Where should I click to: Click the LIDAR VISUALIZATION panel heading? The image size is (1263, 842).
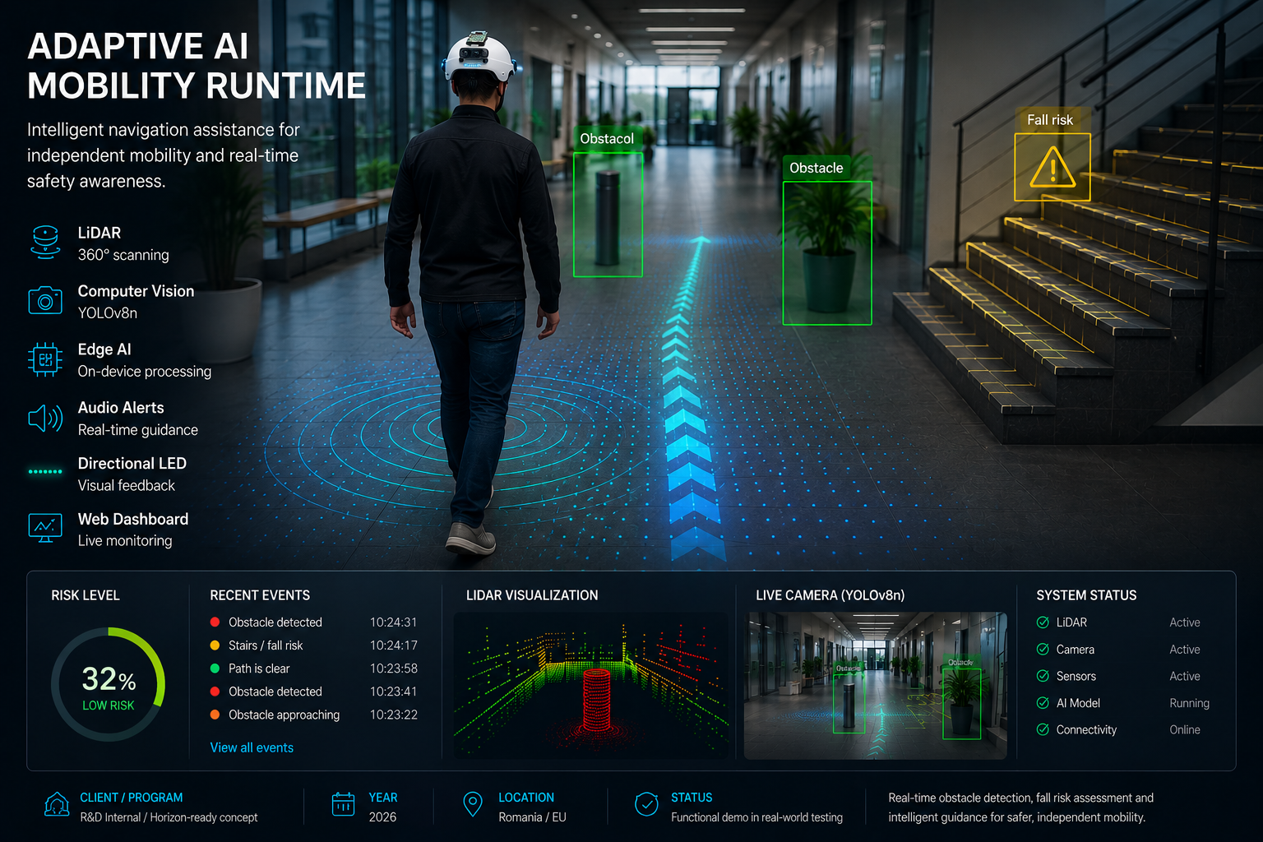532,595
